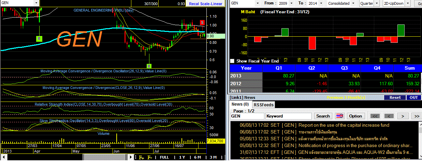422x162 pixels.
Task: Click the Sum column header
Action: [x=409, y=68]
